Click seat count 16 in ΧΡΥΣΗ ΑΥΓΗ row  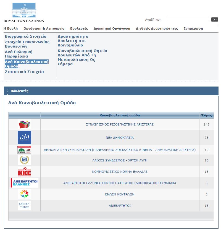coord(206,160)
